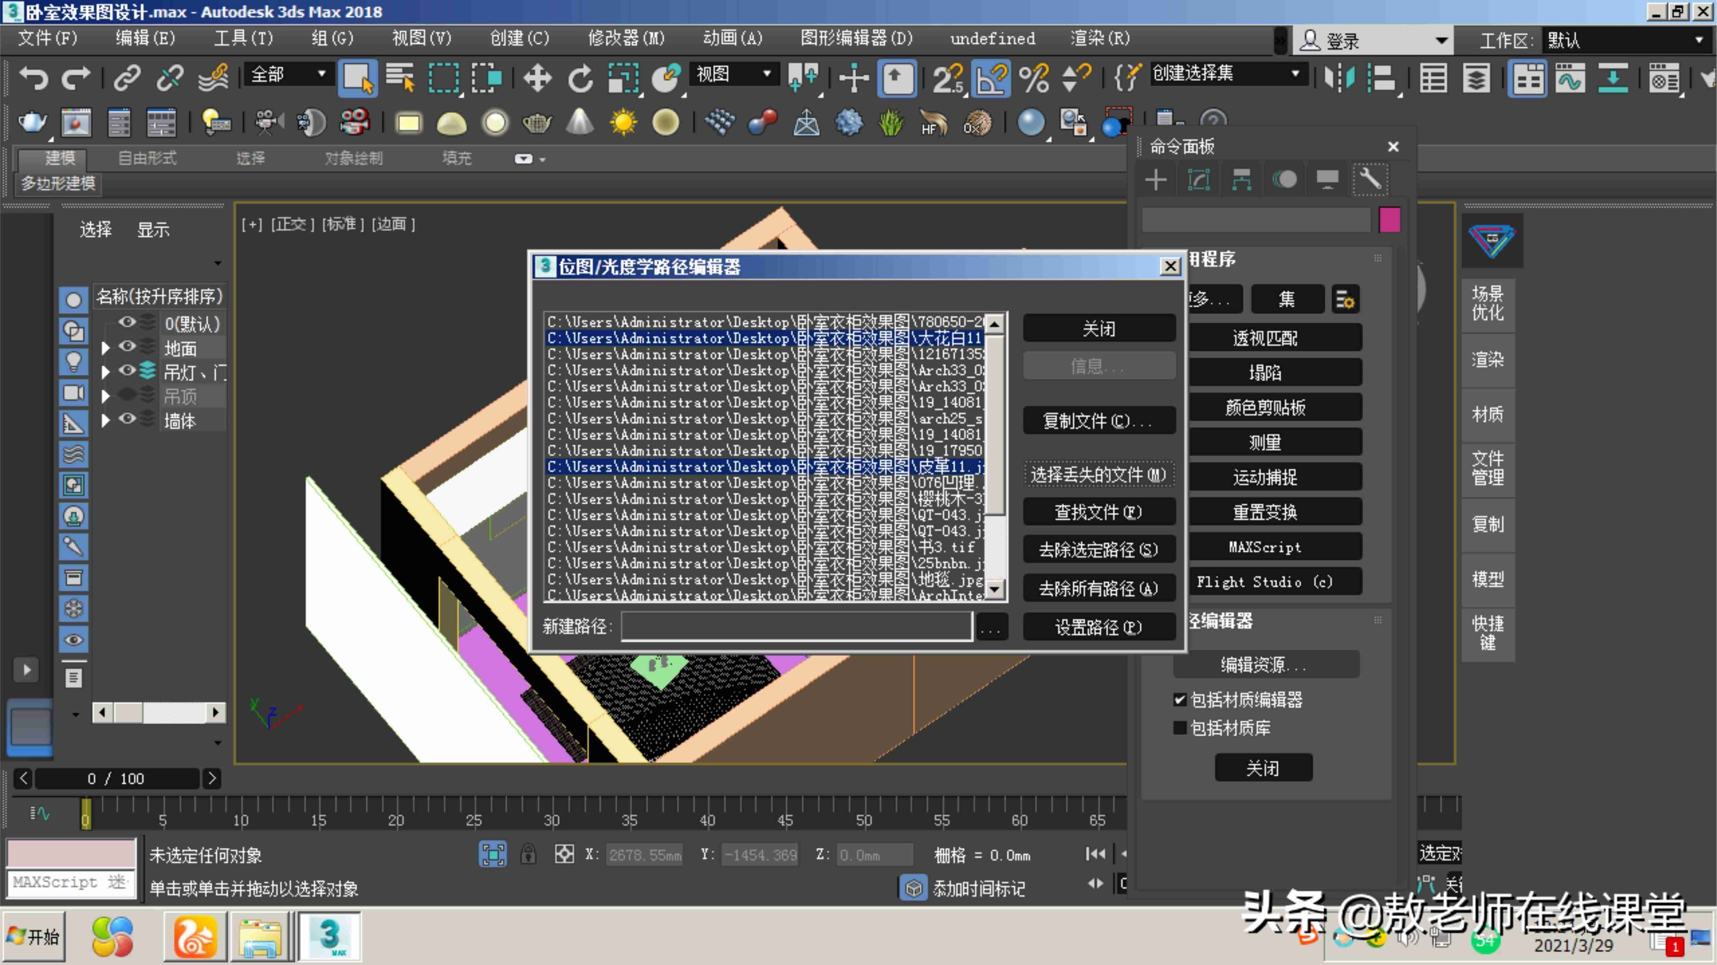Switch to the 自由形式 ribbon tab
This screenshot has height=965, width=1717.
(147, 158)
